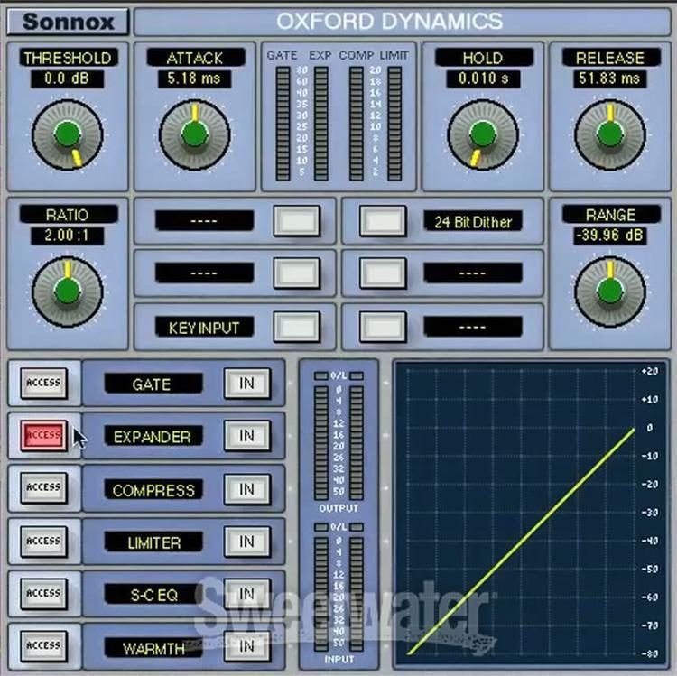
Task: Switch the Warmth IN button
Action: (x=247, y=646)
